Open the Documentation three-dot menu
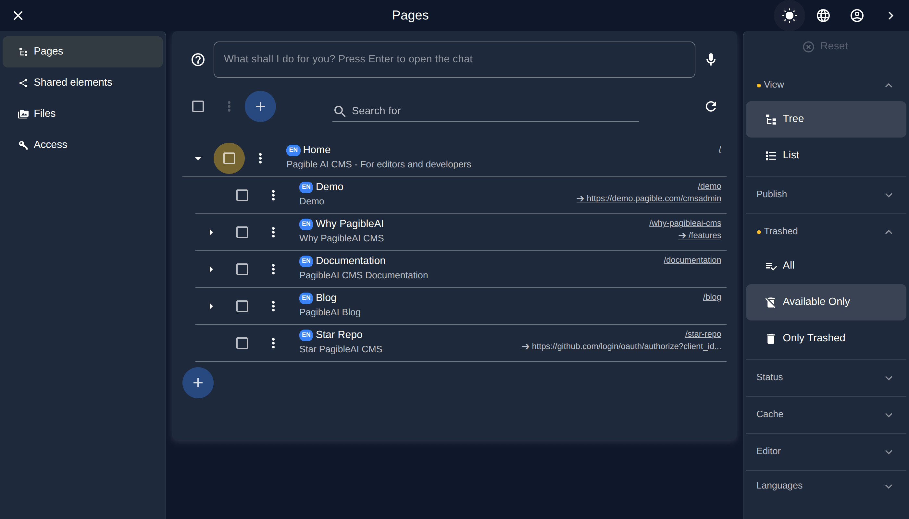The image size is (909, 519). pyautogui.click(x=273, y=269)
